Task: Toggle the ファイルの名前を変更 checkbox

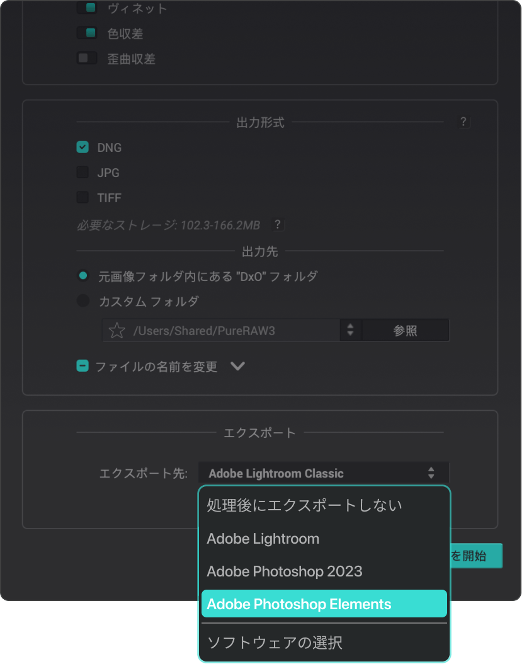Action: [82, 366]
